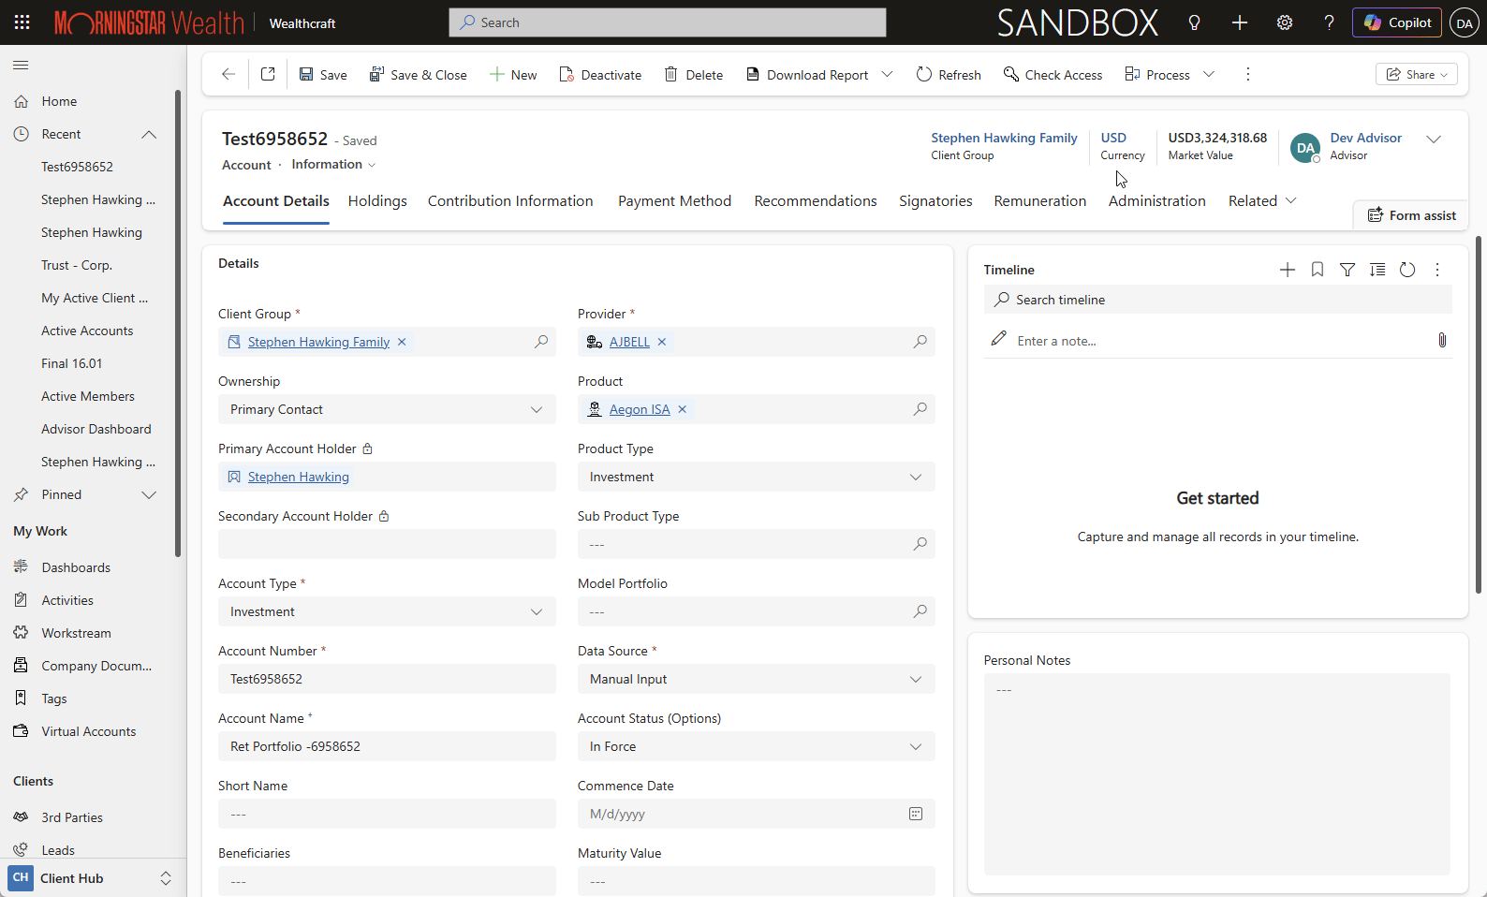Remove AJBELL from Provider field
The height and width of the screenshot is (897, 1487).
point(662,342)
